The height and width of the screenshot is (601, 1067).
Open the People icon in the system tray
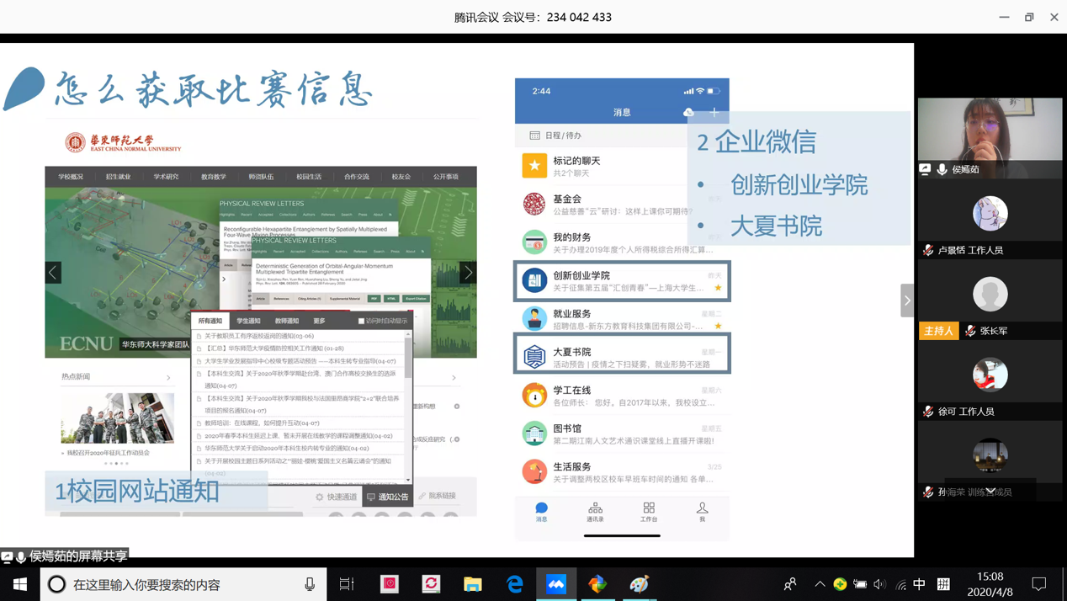[x=790, y=583]
